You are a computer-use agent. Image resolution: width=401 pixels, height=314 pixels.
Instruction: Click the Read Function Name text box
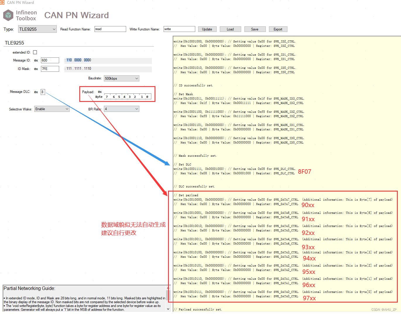coord(110,29)
